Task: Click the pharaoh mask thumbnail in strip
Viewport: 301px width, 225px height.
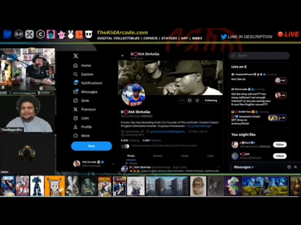Action: point(198,186)
